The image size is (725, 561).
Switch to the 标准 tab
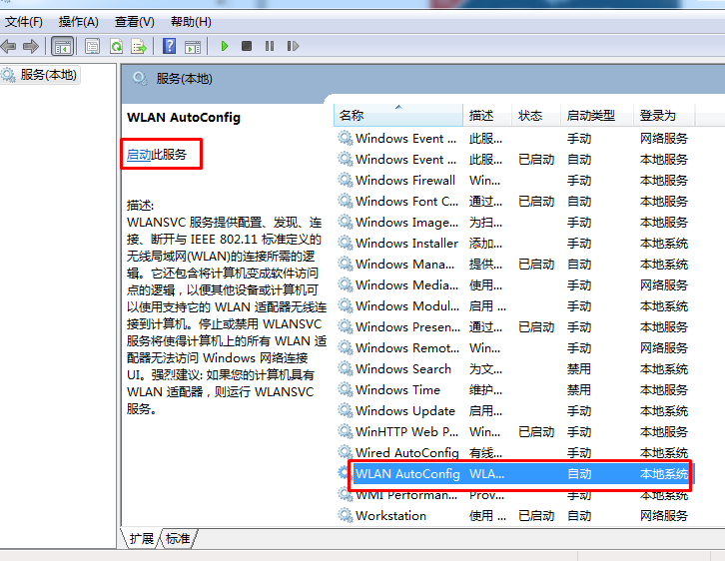pos(178,539)
